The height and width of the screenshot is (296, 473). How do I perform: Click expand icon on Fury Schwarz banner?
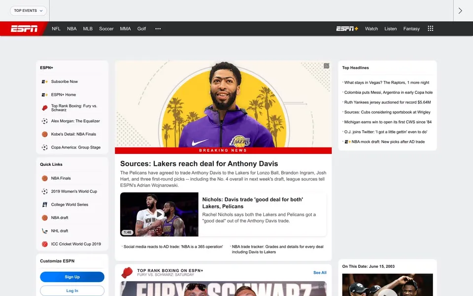pyautogui.click(x=321, y=286)
